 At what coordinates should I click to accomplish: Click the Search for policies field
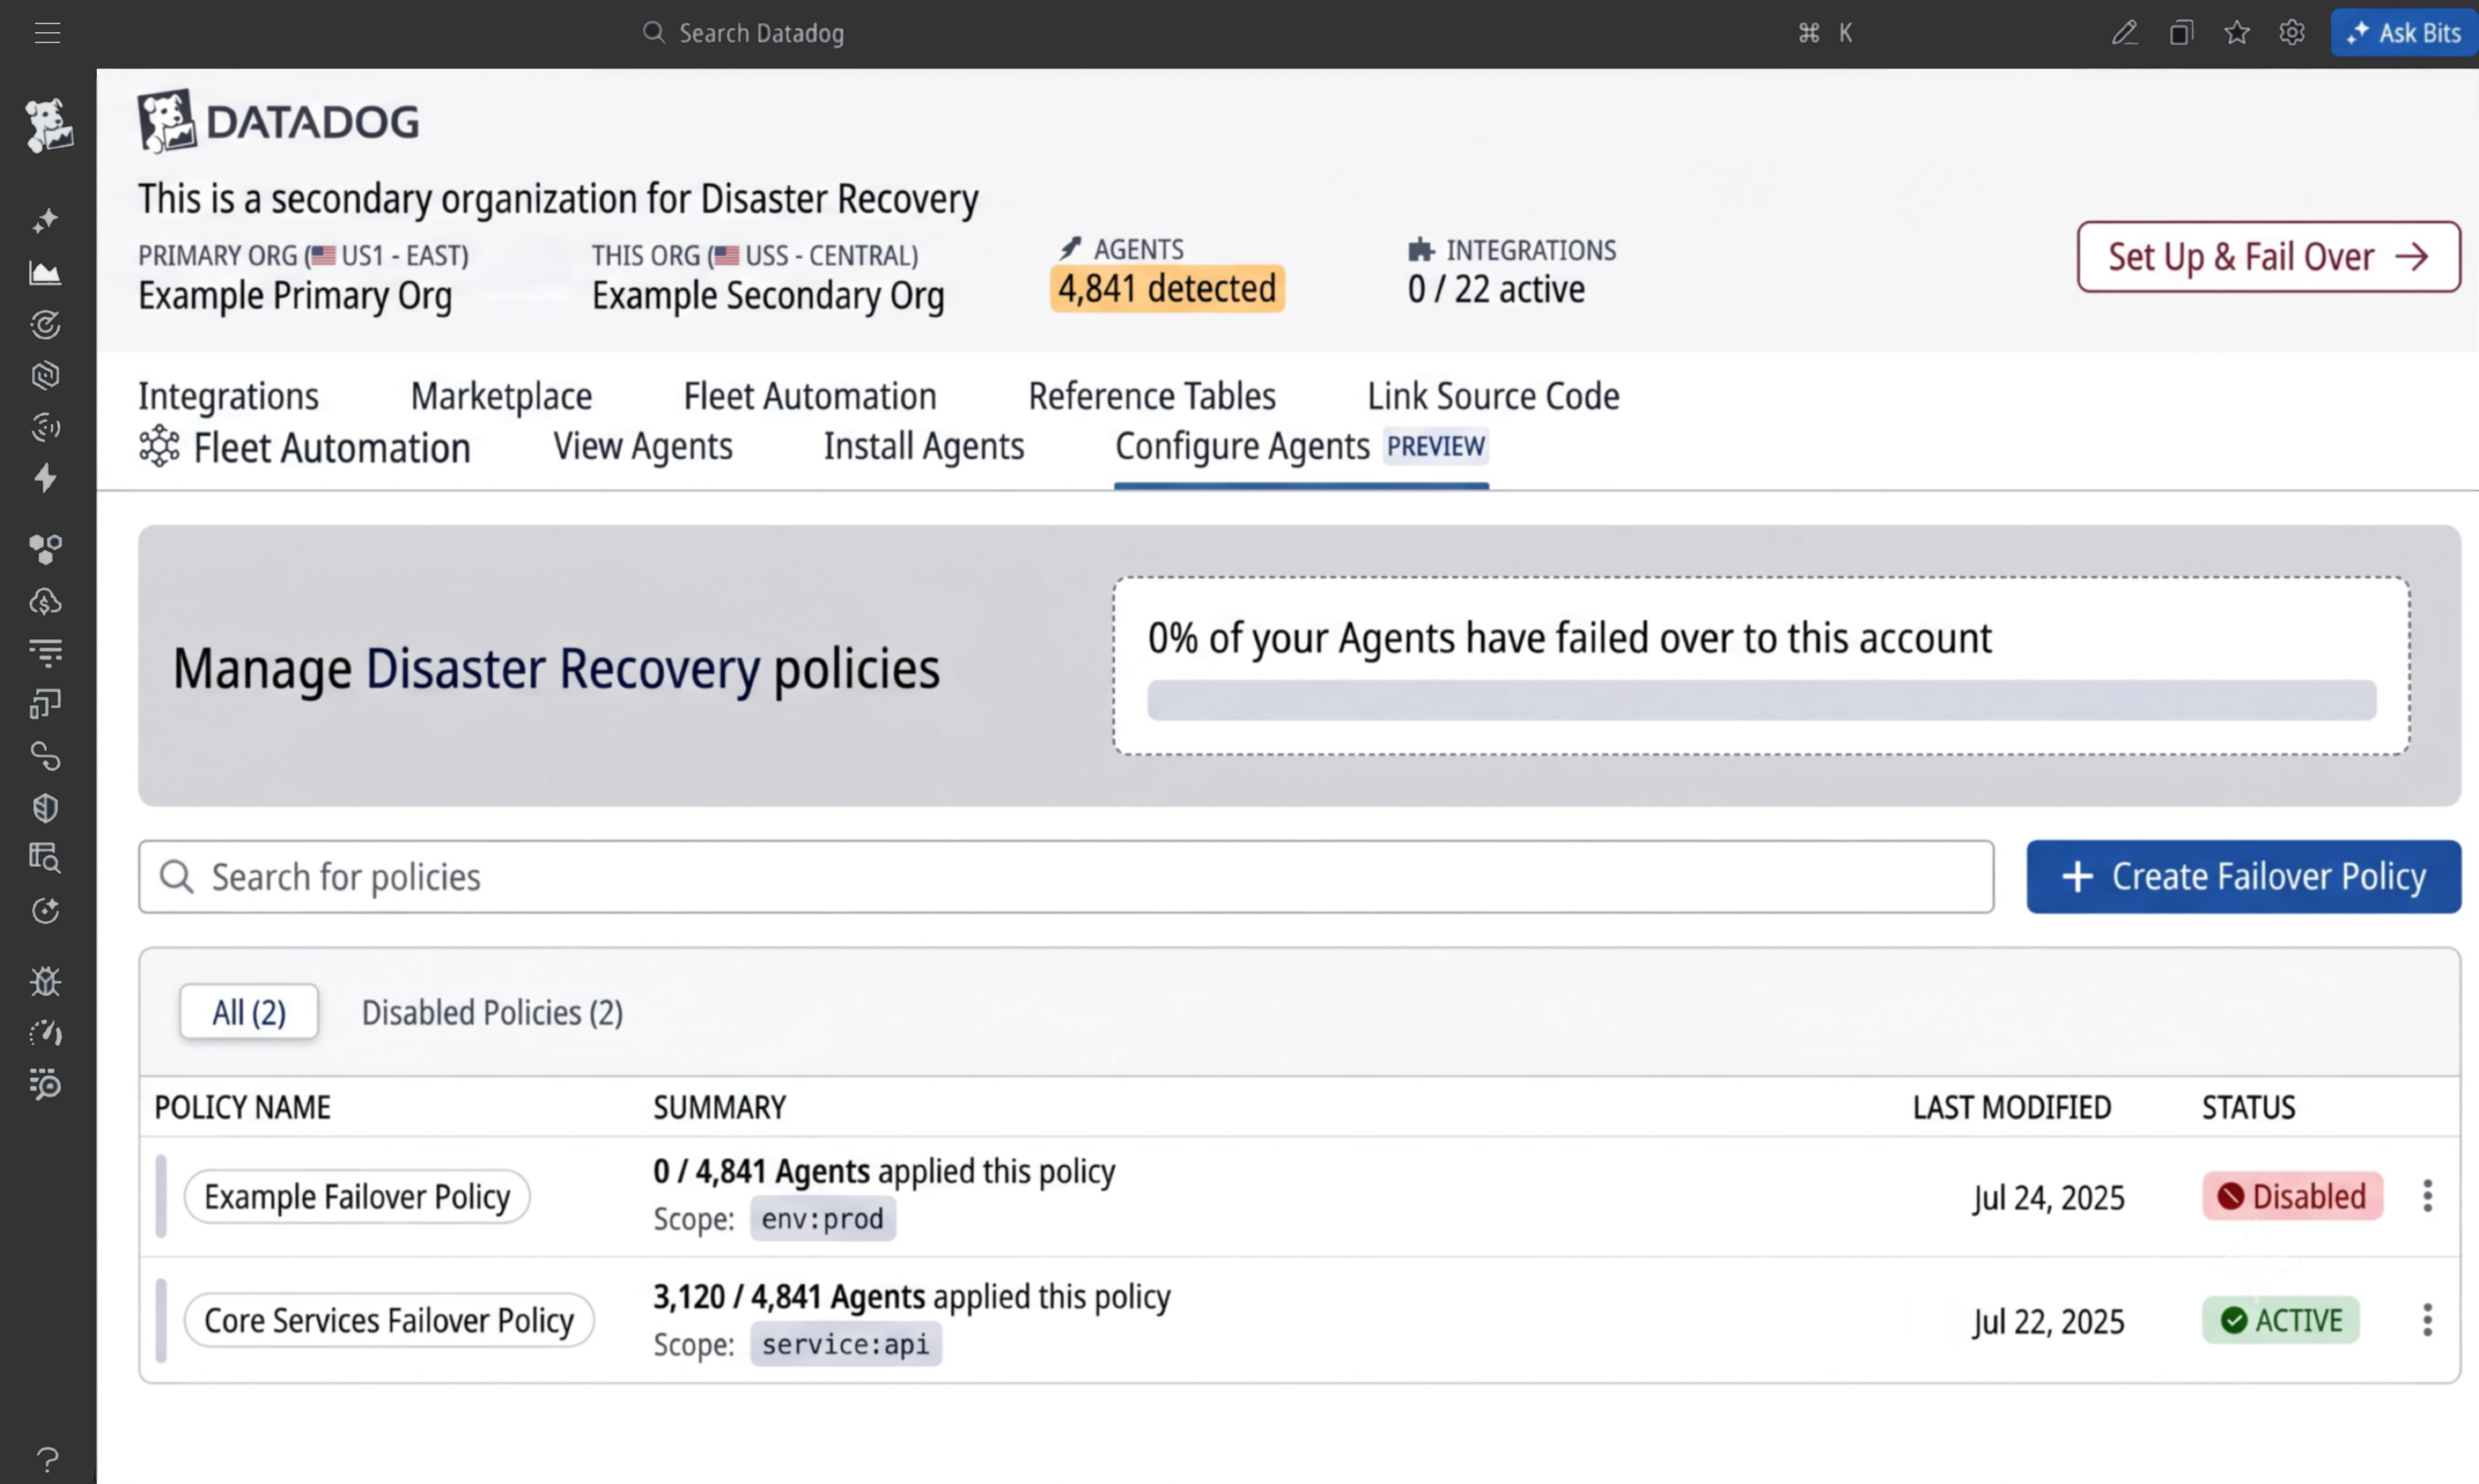[1066, 877]
